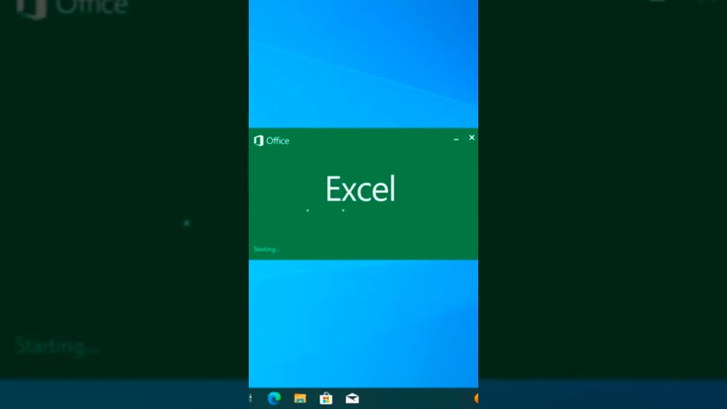Launch Microsoft Store from the taskbar

(x=326, y=398)
